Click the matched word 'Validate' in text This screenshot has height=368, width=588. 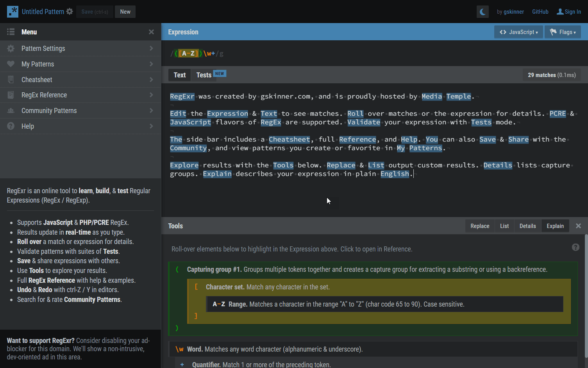click(x=364, y=122)
